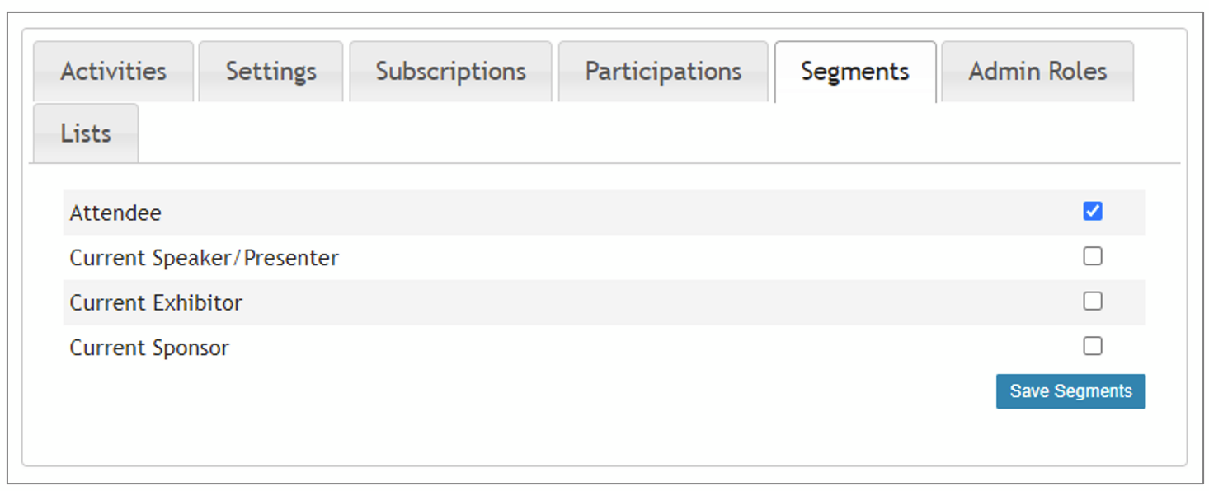Show the Lists tab
Screen dimensions: 1209x491
[86, 133]
